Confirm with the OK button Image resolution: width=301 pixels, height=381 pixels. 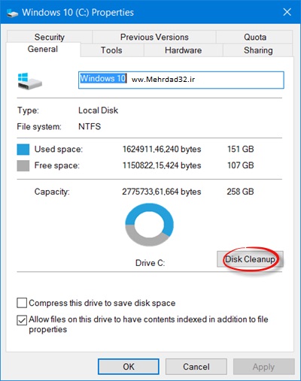pos(129,367)
